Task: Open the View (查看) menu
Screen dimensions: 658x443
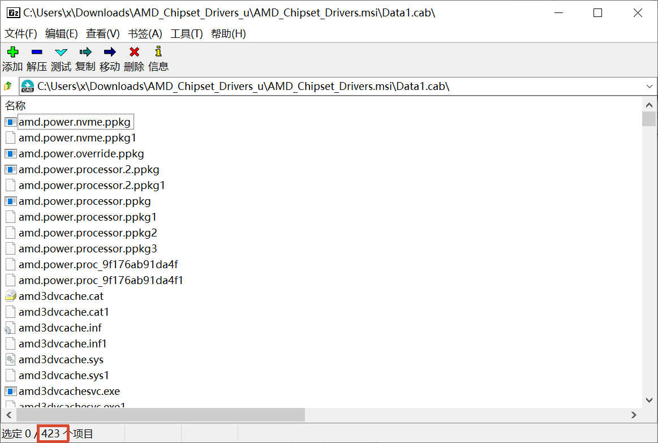Action: pyautogui.click(x=103, y=33)
